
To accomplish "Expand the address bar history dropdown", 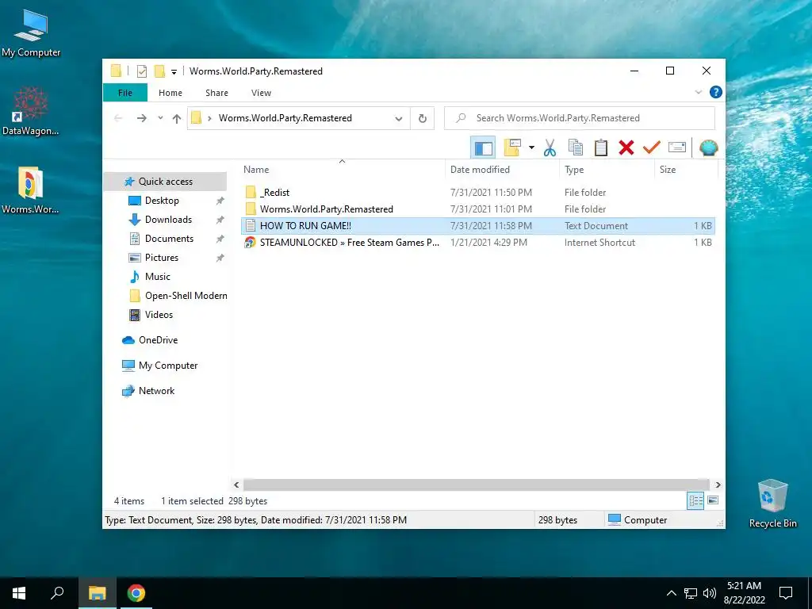I will (399, 119).
